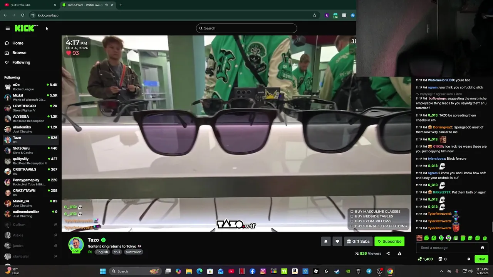The width and height of the screenshot is (493, 277).
Task: Open the chat shop icon showing 0
Action: coord(442,259)
